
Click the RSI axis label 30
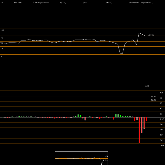pyautogui.click(x=2, y=49)
